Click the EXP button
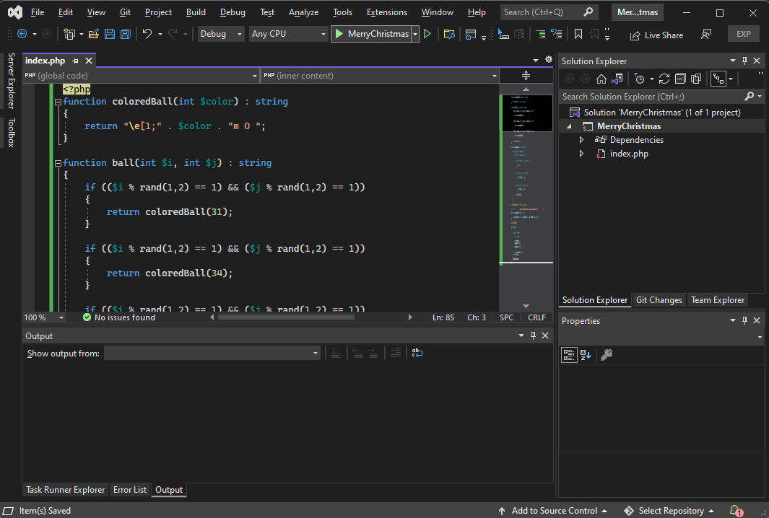The width and height of the screenshot is (769, 518). point(744,34)
